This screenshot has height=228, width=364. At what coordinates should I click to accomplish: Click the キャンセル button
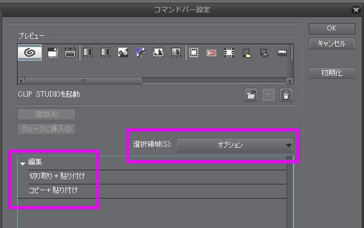332,44
